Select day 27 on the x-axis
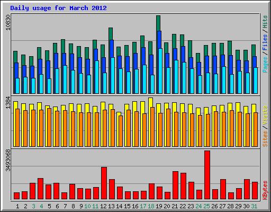The height and width of the screenshot is (212, 271). click(x=222, y=206)
